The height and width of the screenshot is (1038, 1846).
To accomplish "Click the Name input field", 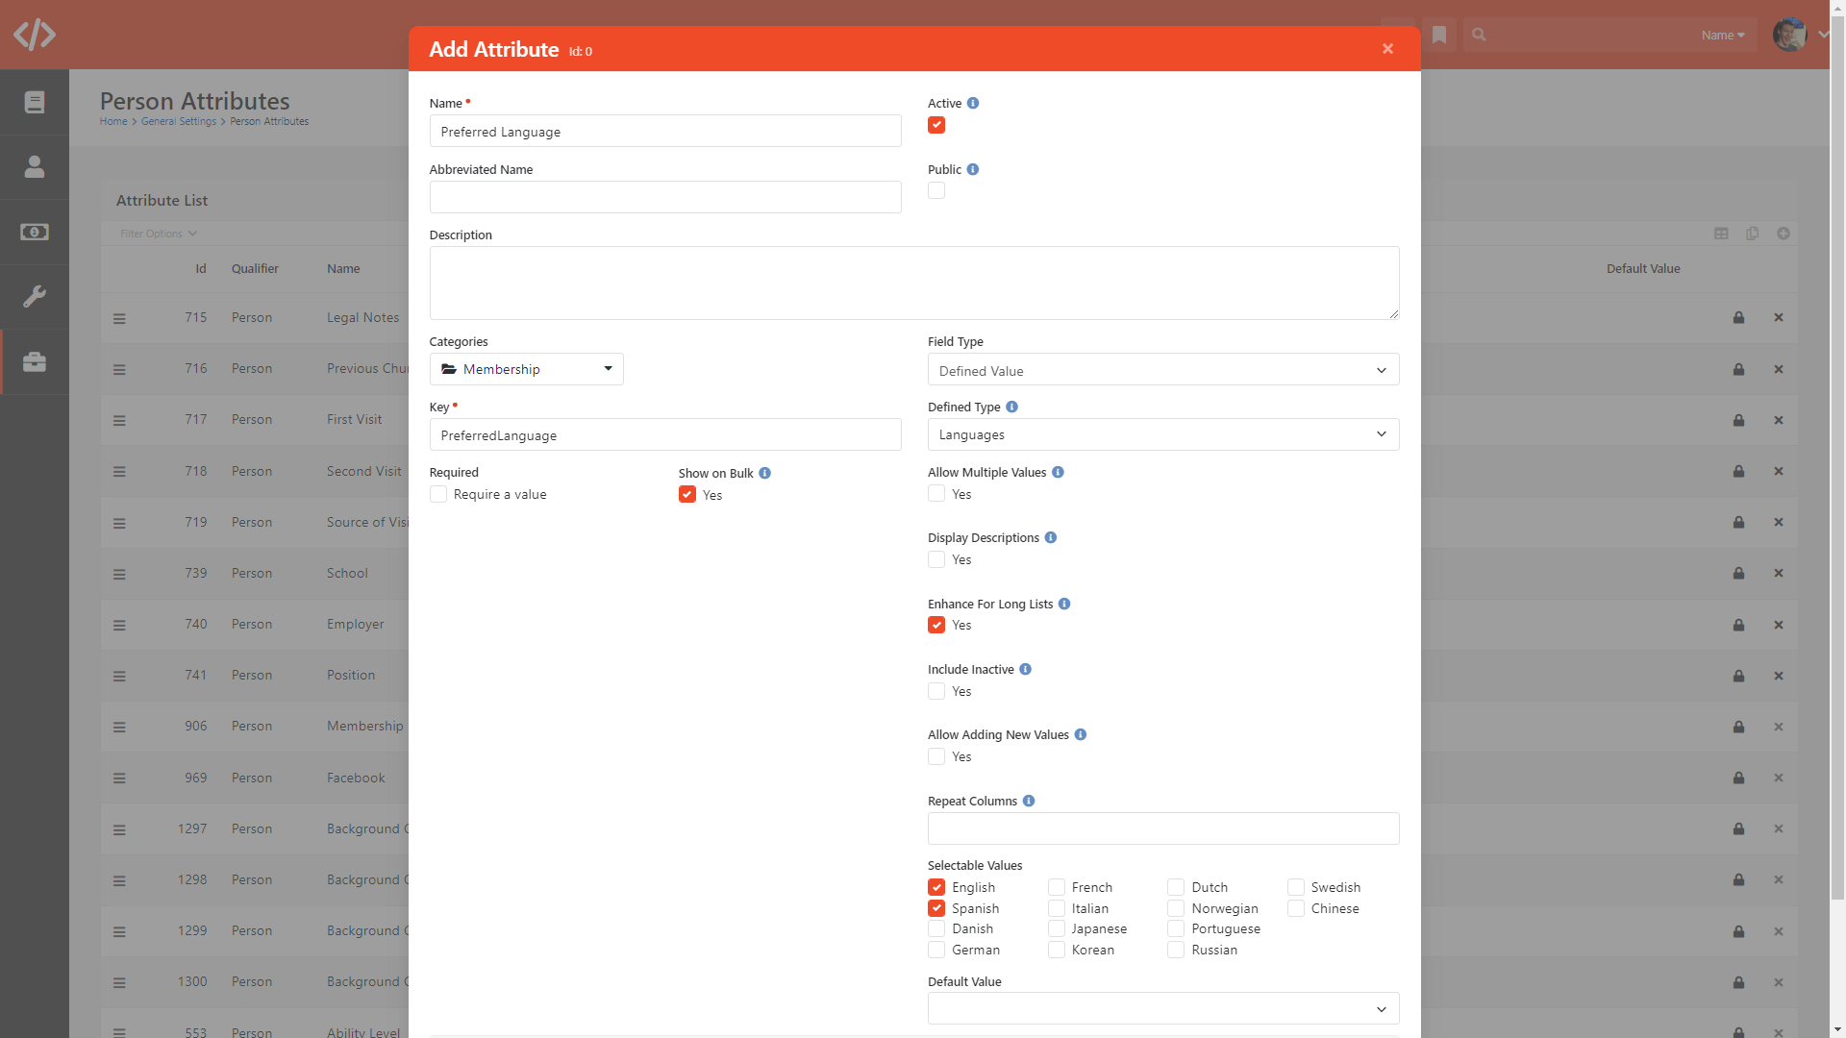I will click(665, 131).
